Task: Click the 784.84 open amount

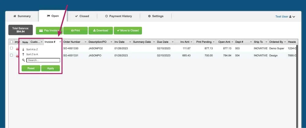Action: pyautogui.click(x=227, y=56)
